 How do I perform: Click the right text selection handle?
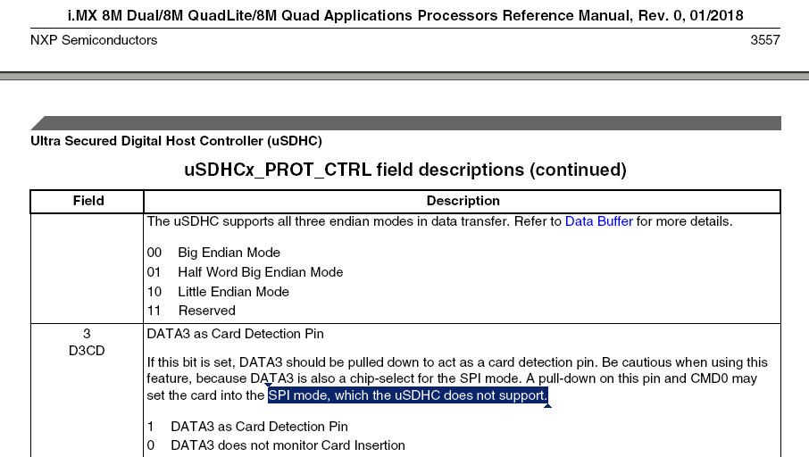tap(547, 405)
